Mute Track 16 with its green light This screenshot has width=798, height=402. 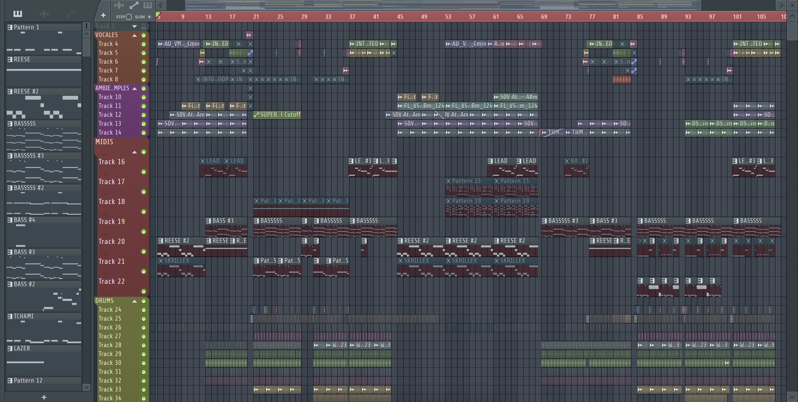coord(144,172)
